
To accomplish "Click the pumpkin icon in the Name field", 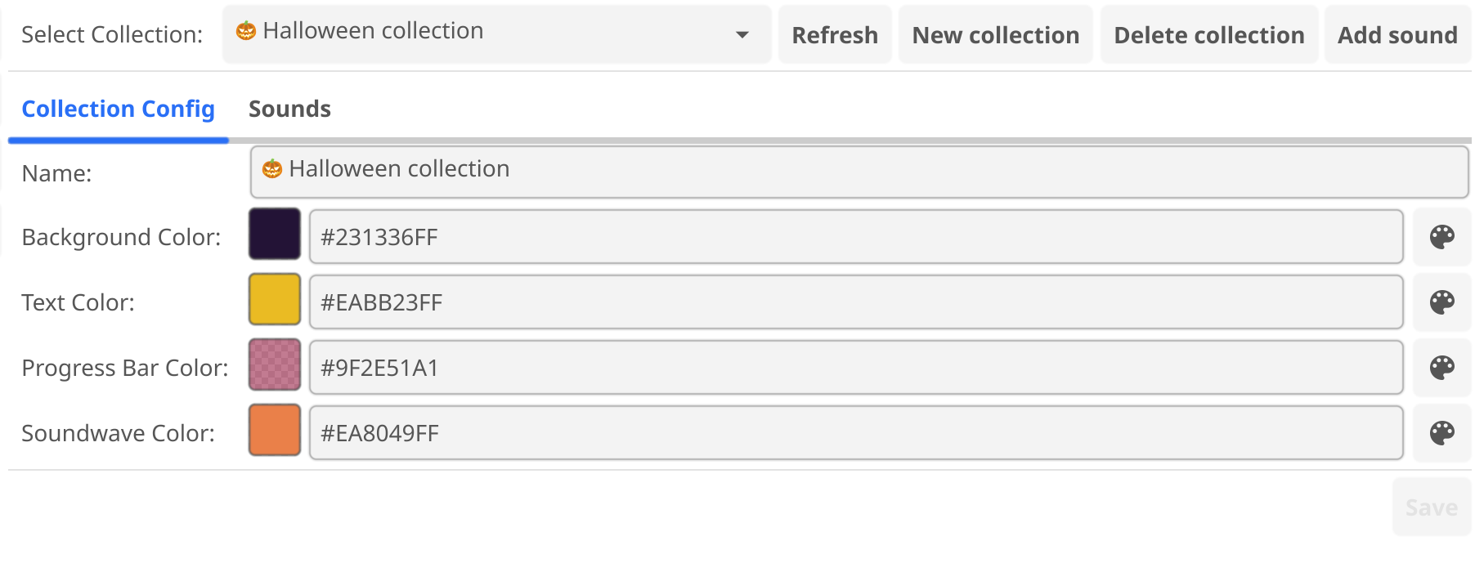I will click(x=272, y=169).
